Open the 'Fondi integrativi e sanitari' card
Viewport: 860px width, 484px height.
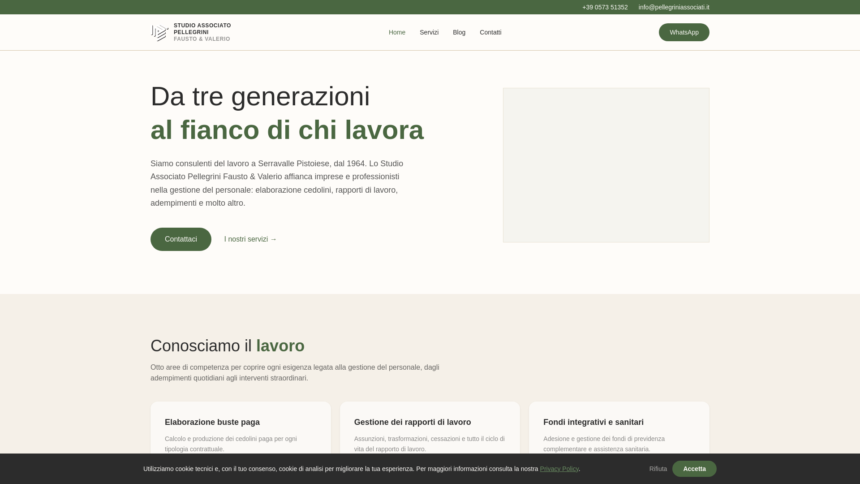pyautogui.click(x=619, y=428)
